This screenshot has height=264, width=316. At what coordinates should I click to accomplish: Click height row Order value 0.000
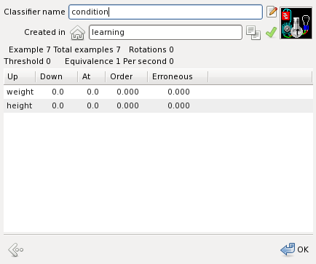(127, 105)
